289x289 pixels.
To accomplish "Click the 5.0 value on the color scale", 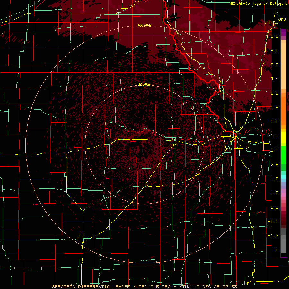I will pyautogui.click(x=275, y=122).
